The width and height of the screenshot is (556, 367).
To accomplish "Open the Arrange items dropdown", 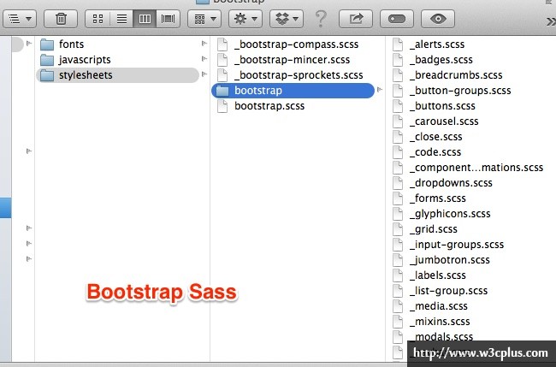I will click(x=204, y=19).
